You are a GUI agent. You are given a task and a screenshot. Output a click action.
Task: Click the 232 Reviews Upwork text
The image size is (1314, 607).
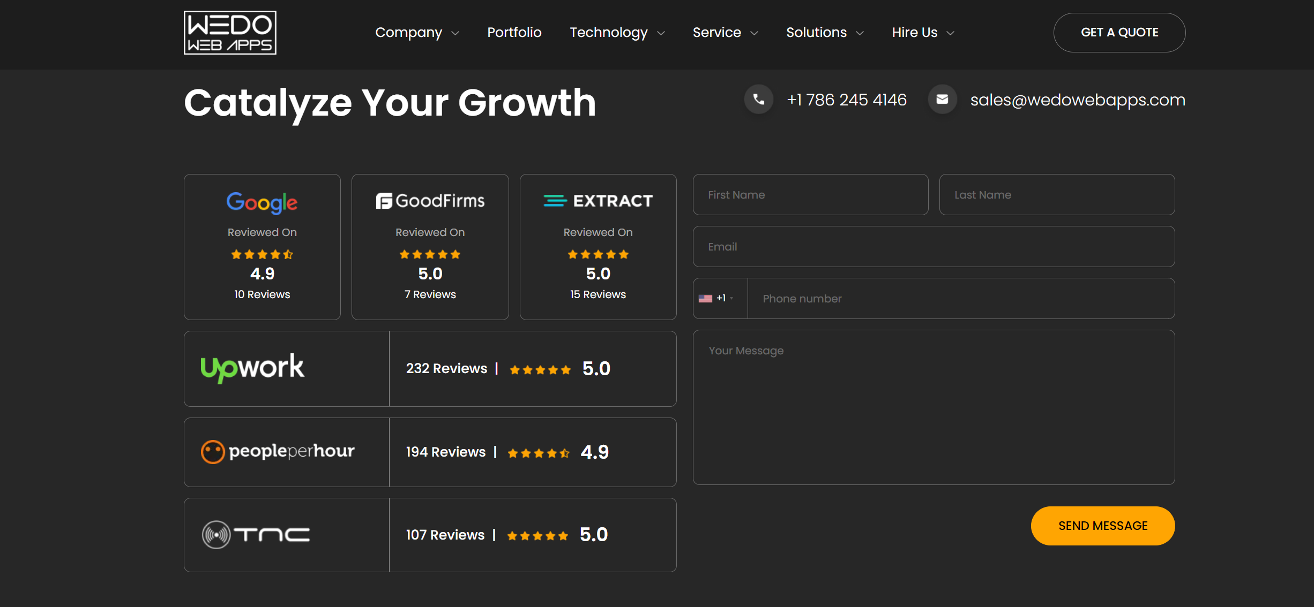coord(446,369)
